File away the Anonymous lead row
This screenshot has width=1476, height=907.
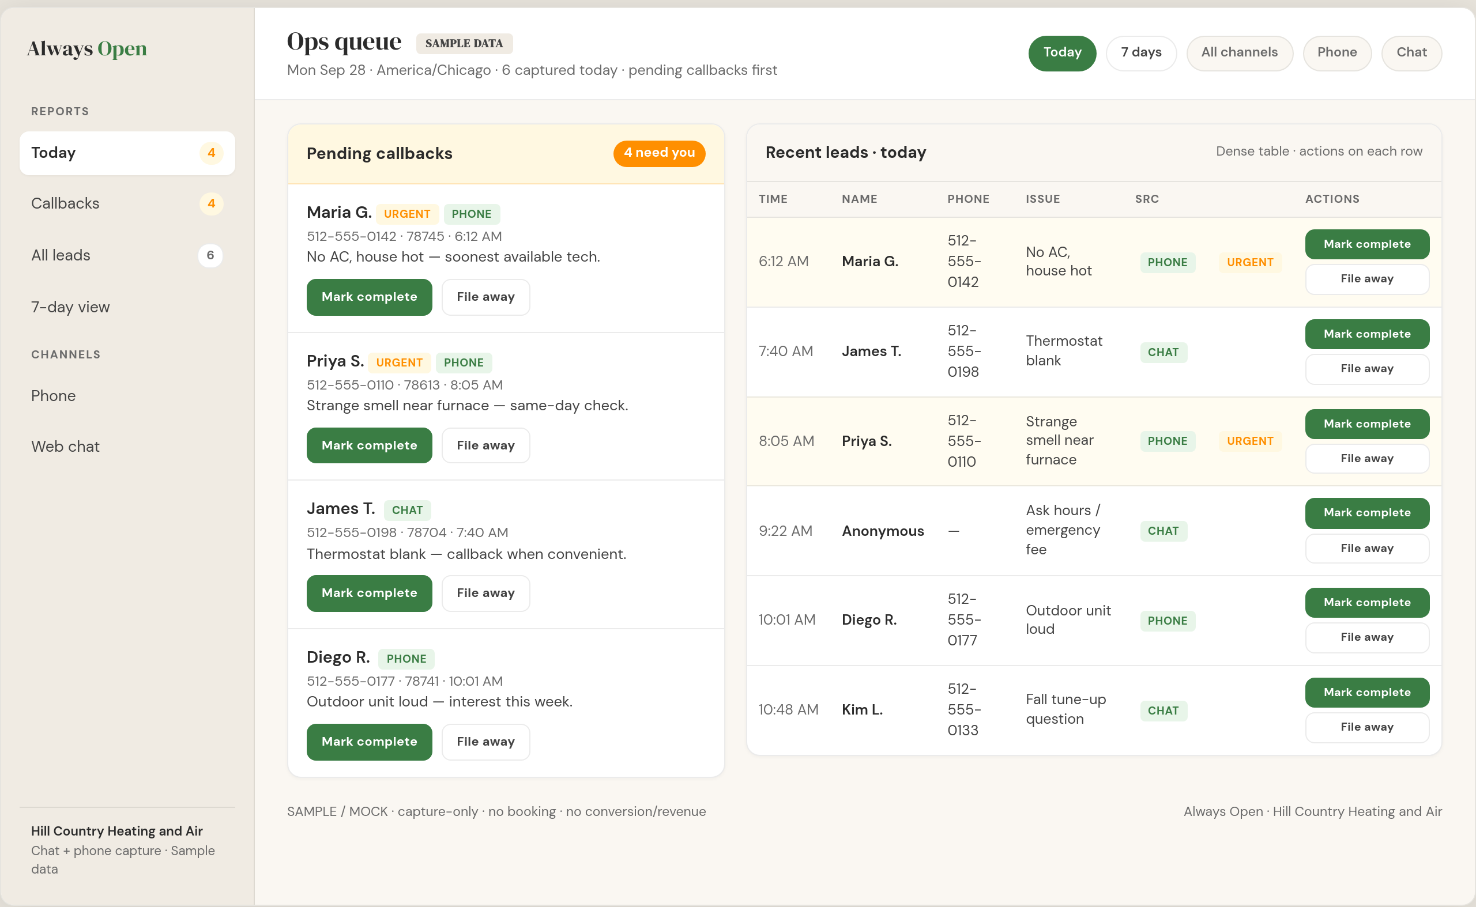tap(1367, 548)
